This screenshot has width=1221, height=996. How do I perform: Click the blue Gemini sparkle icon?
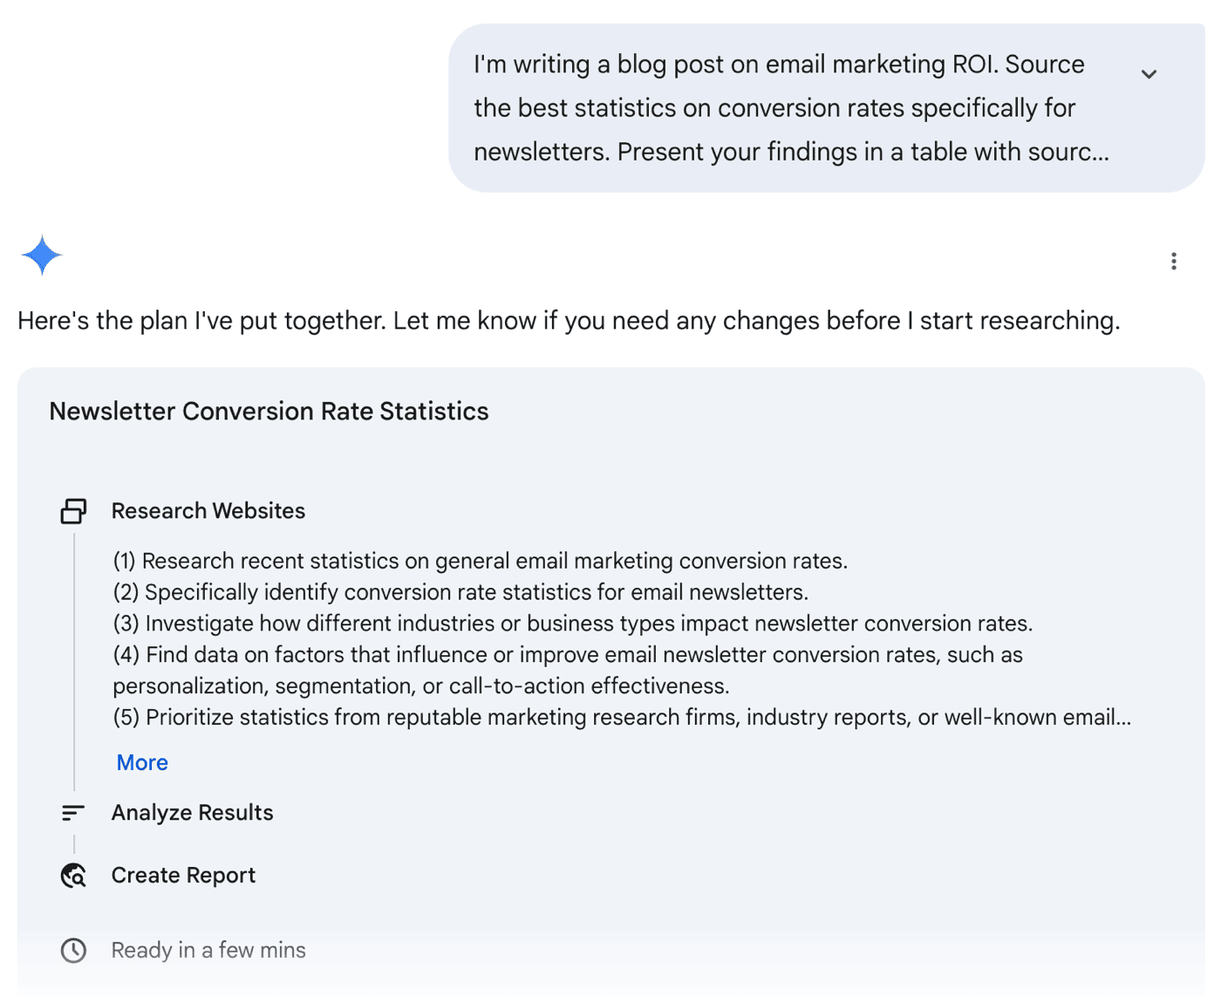[x=42, y=256]
